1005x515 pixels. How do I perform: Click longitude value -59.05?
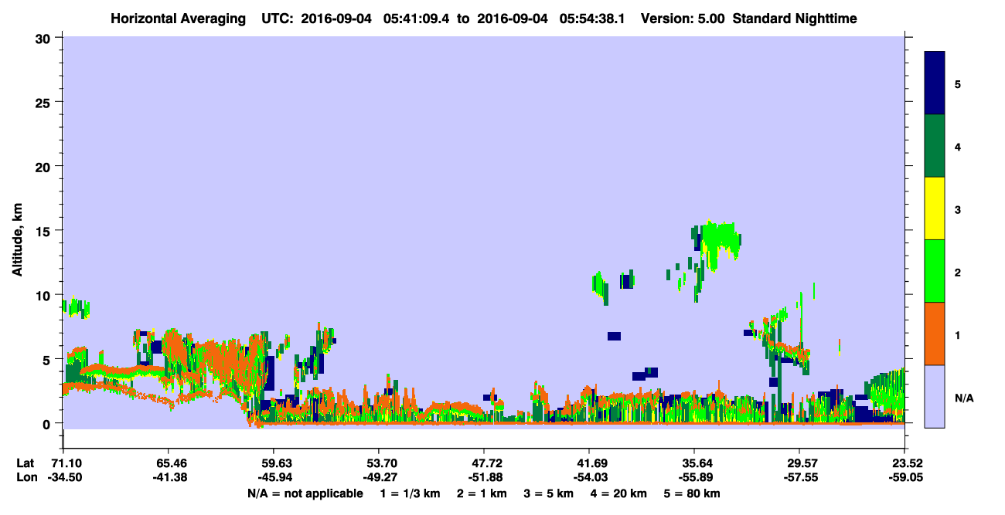904,477
